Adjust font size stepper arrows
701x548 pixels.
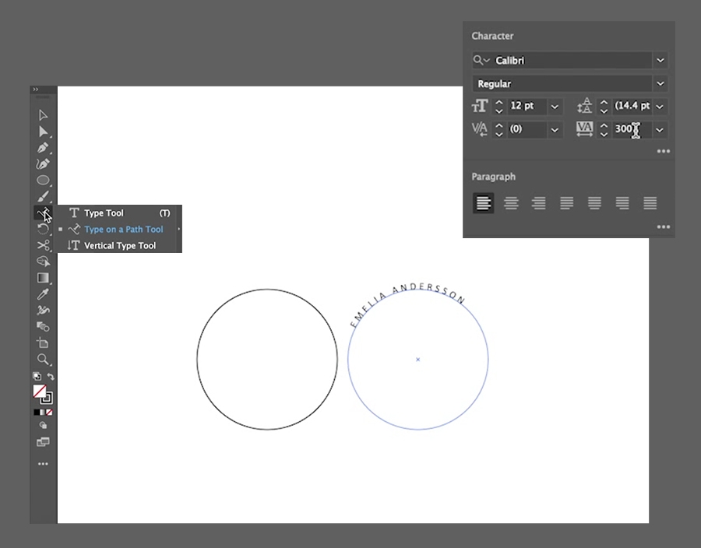point(499,107)
